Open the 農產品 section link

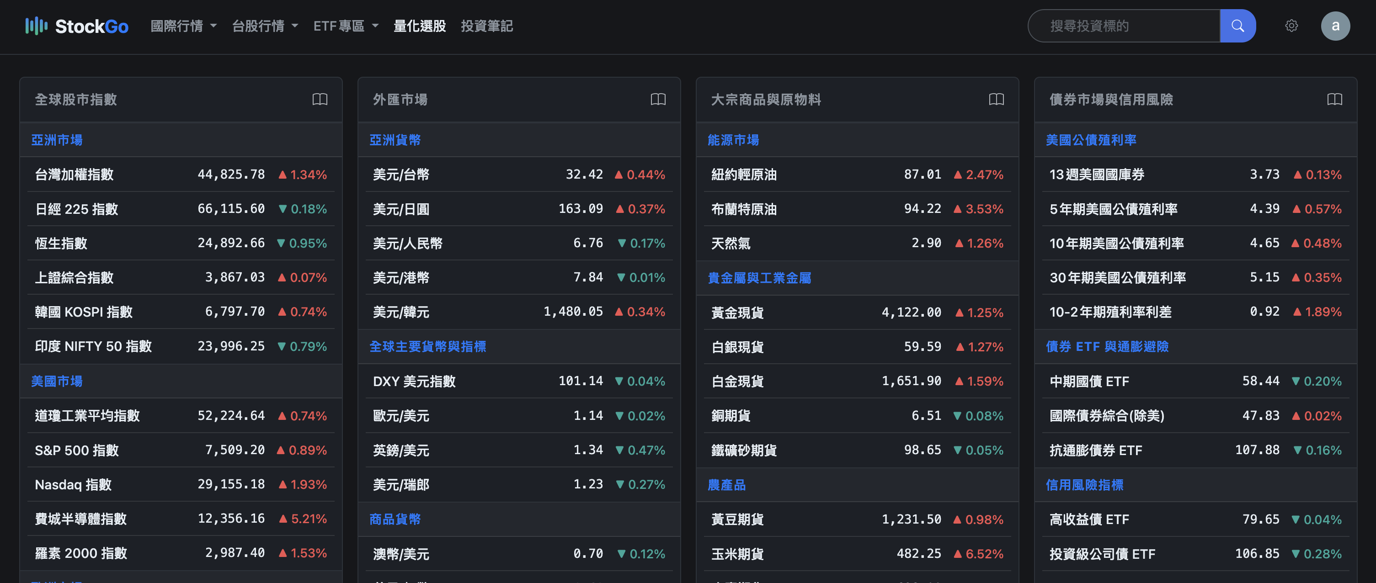point(726,485)
